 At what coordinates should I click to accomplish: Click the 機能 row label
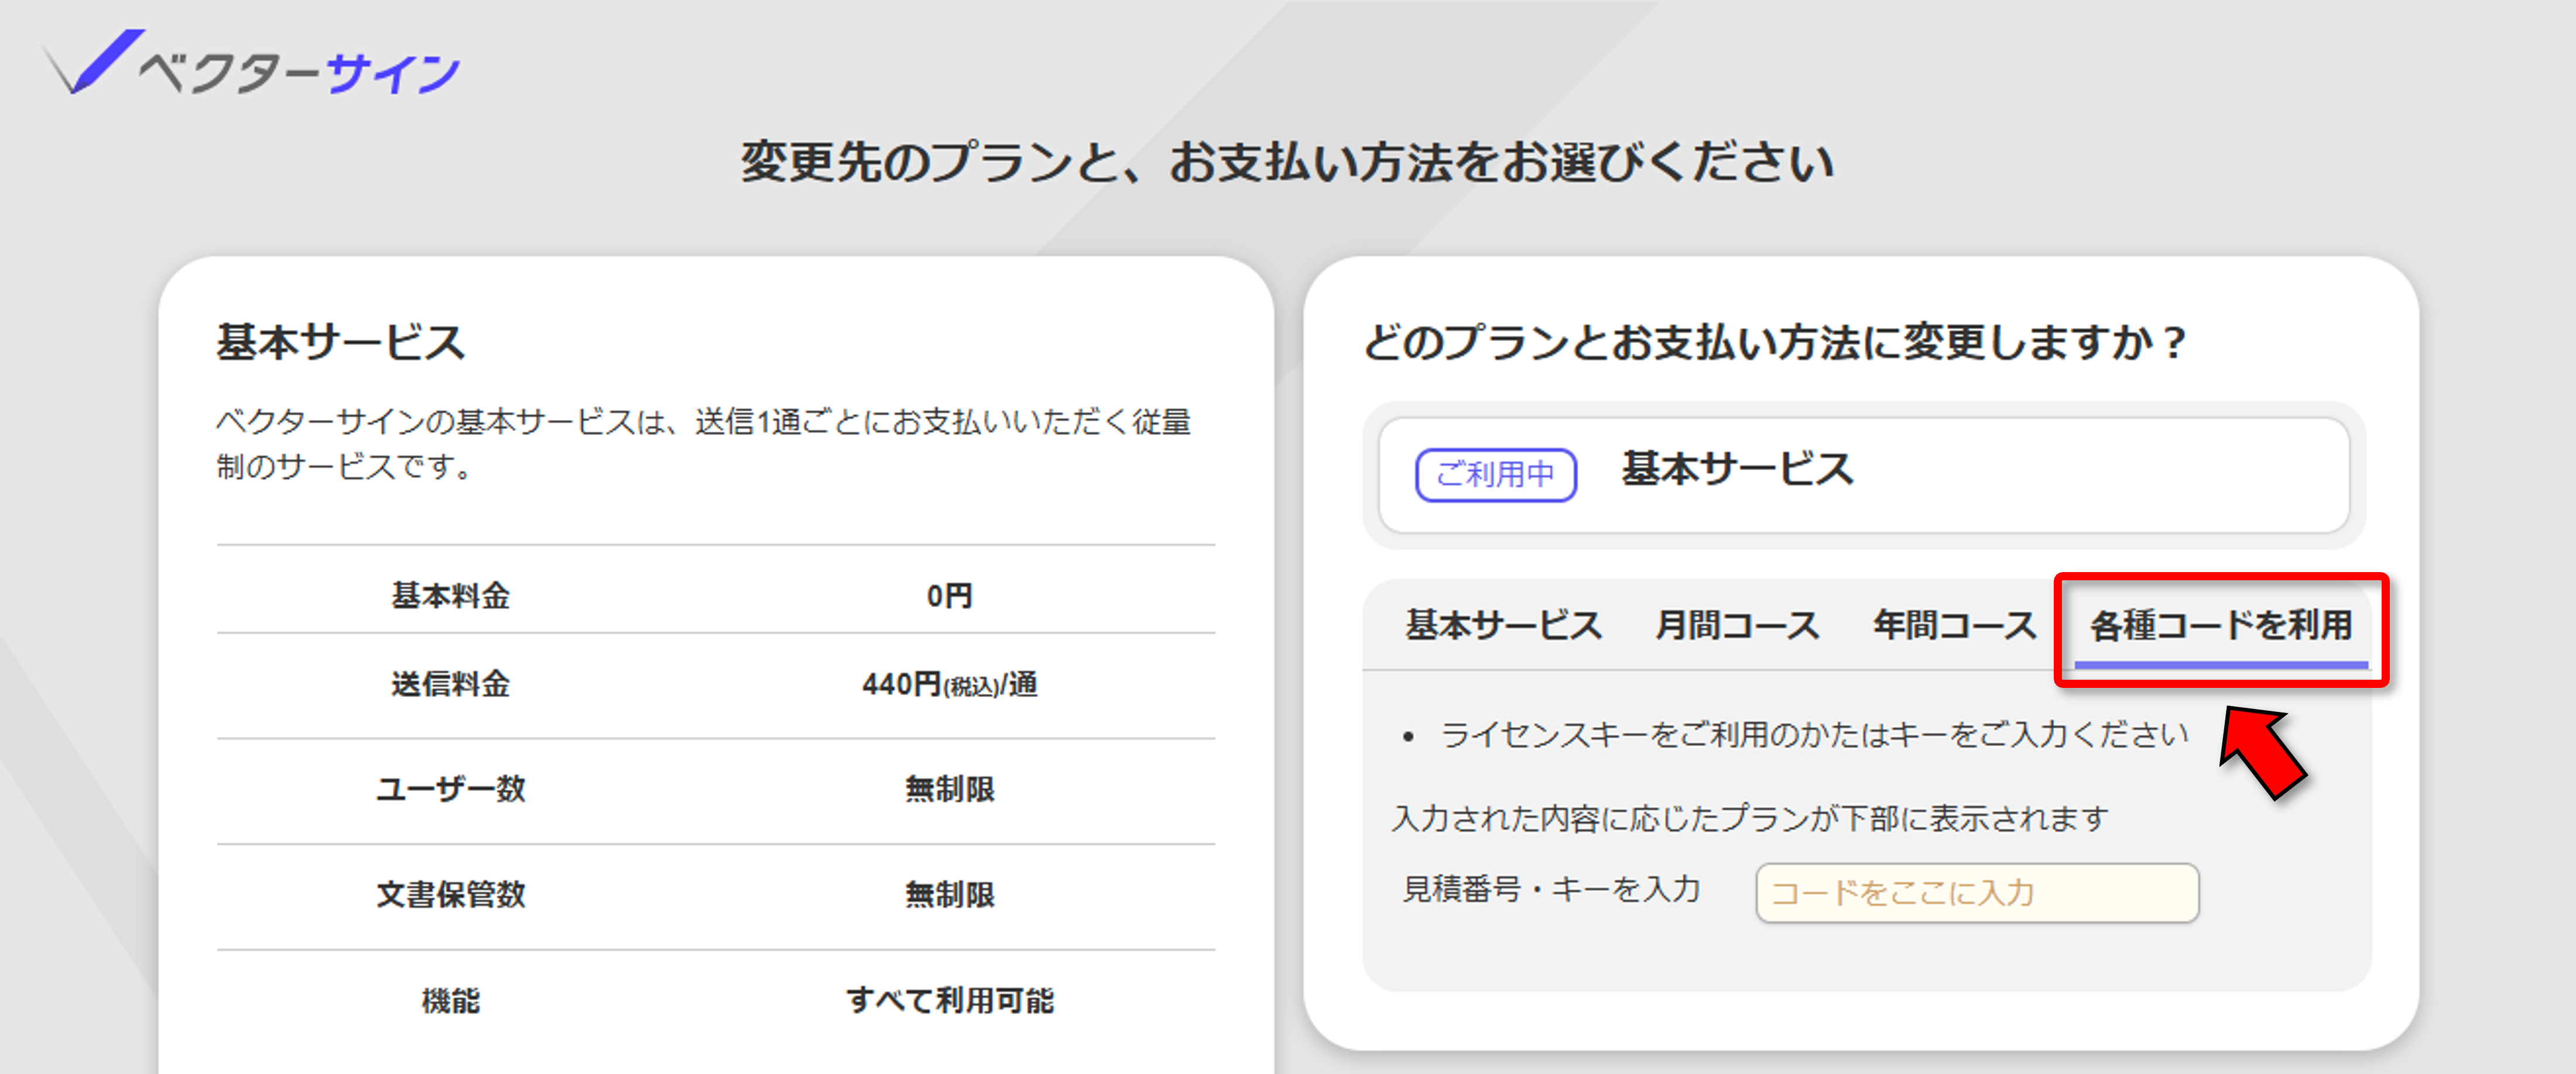450,1000
